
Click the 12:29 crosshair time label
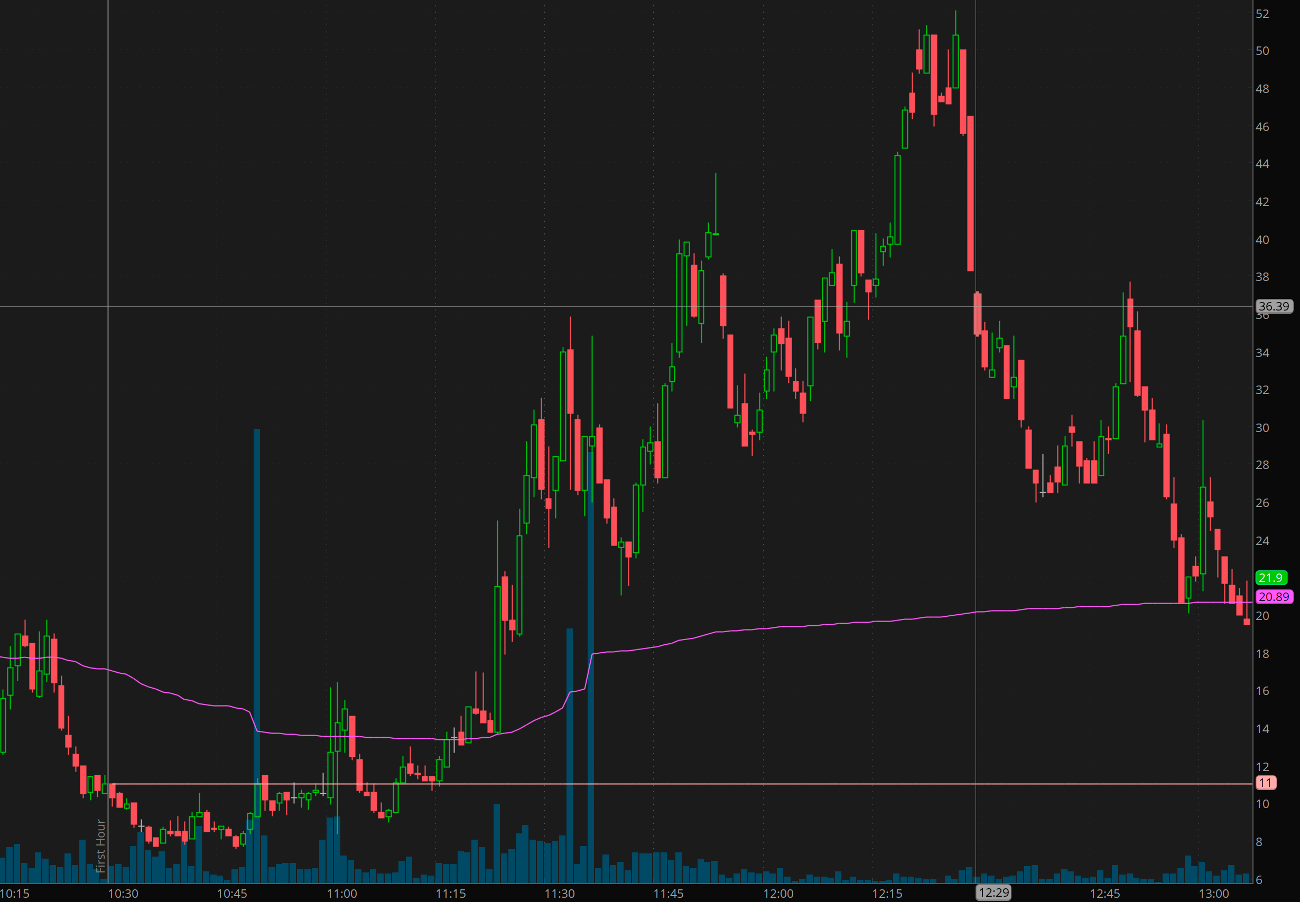pyautogui.click(x=993, y=893)
